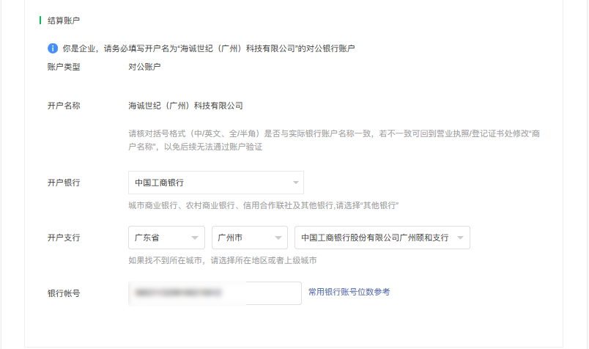Click the 开户名称 company name text

185,106
